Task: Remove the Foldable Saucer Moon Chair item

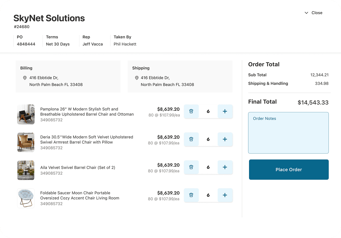Action: point(191,195)
